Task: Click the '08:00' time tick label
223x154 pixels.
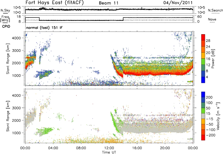Action: coord(81,148)
